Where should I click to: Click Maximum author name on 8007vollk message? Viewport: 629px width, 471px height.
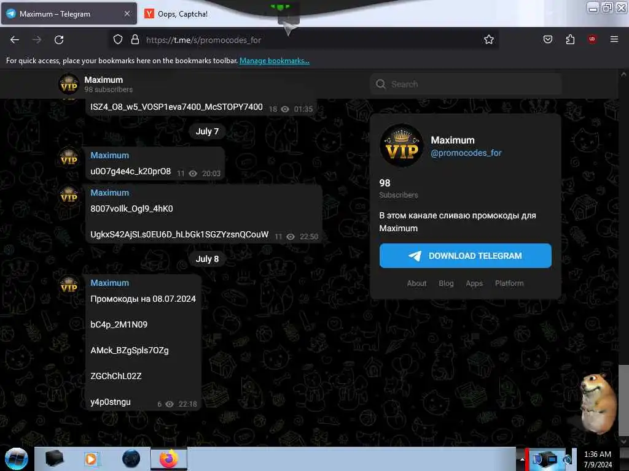tap(109, 193)
